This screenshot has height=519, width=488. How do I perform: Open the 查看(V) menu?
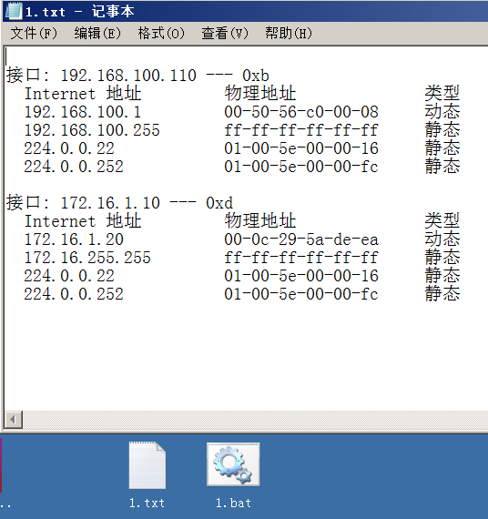point(225,33)
